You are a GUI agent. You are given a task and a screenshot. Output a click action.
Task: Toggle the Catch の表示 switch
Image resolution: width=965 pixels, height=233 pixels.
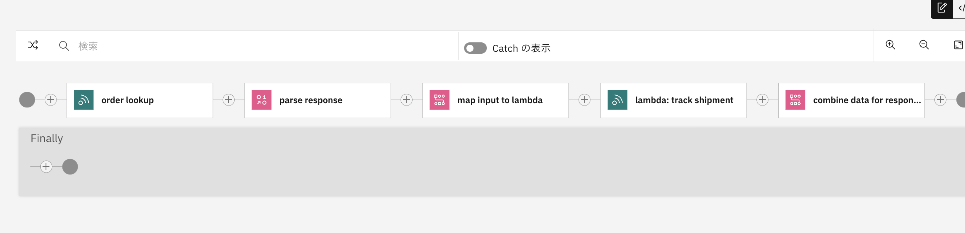coord(475,48)
